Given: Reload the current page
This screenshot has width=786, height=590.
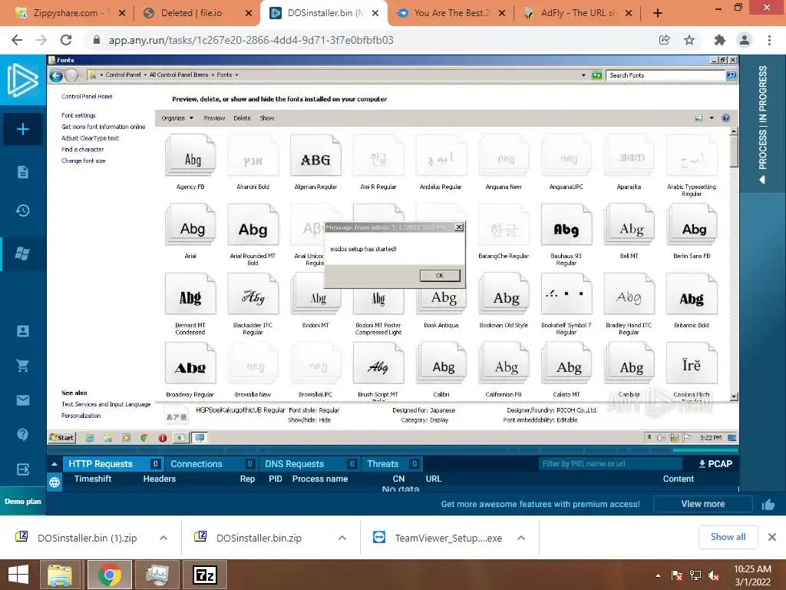Looking at the screenshot, I should click(x=66, y=40).
